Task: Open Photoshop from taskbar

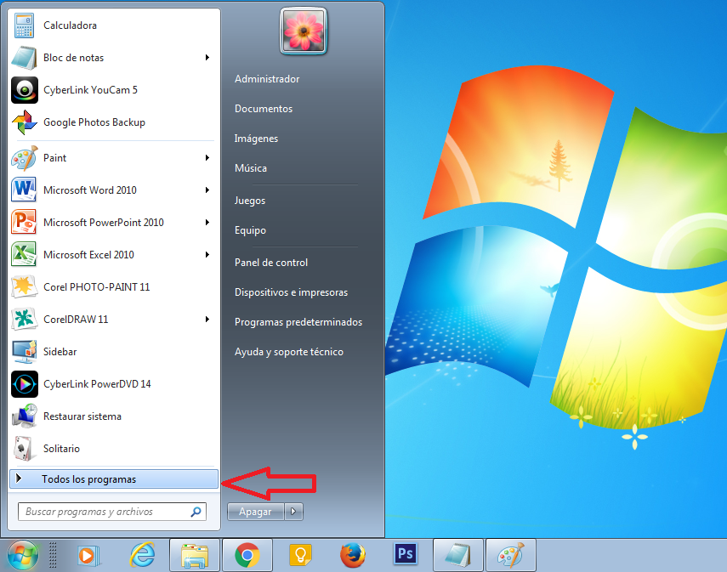Action: coord(406,554)
